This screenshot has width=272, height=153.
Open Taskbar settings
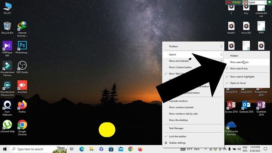(193, 143)
